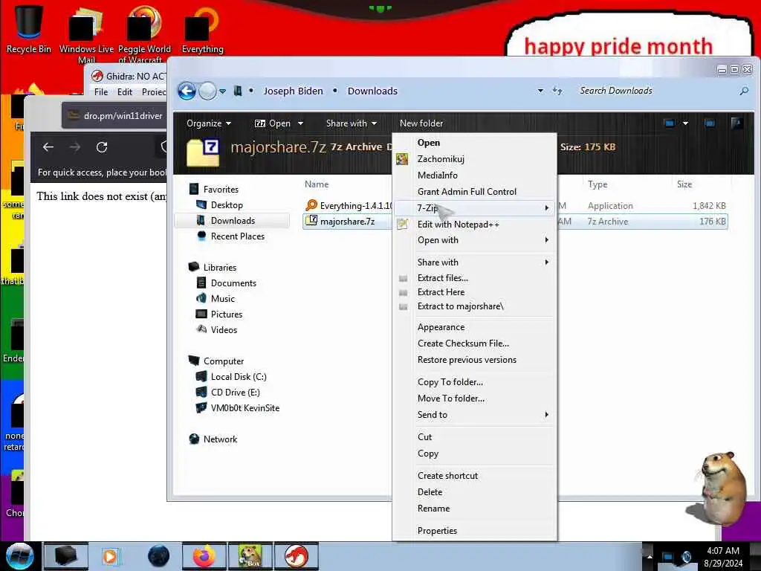Open the Recycle Bin desktop icon
This screenshot has width=761, height=571.
pos(28,28)
